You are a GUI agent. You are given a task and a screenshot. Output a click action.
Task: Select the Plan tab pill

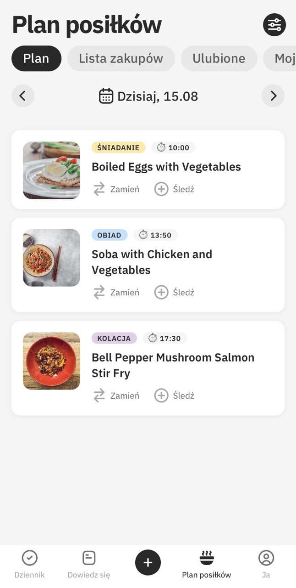tap(36, 58)
